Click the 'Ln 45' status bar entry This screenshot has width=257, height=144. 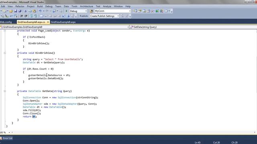click(198, 142)
